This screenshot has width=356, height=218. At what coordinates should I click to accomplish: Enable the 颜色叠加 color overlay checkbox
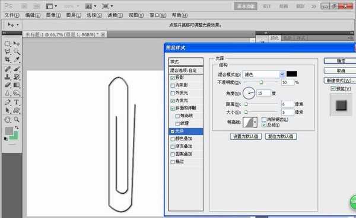[173, 139]
